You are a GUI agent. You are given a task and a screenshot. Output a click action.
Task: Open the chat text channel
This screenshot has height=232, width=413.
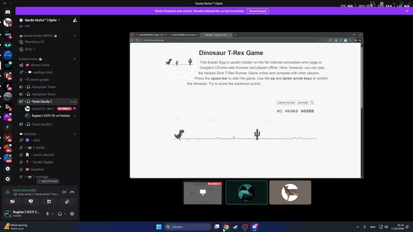47,140
